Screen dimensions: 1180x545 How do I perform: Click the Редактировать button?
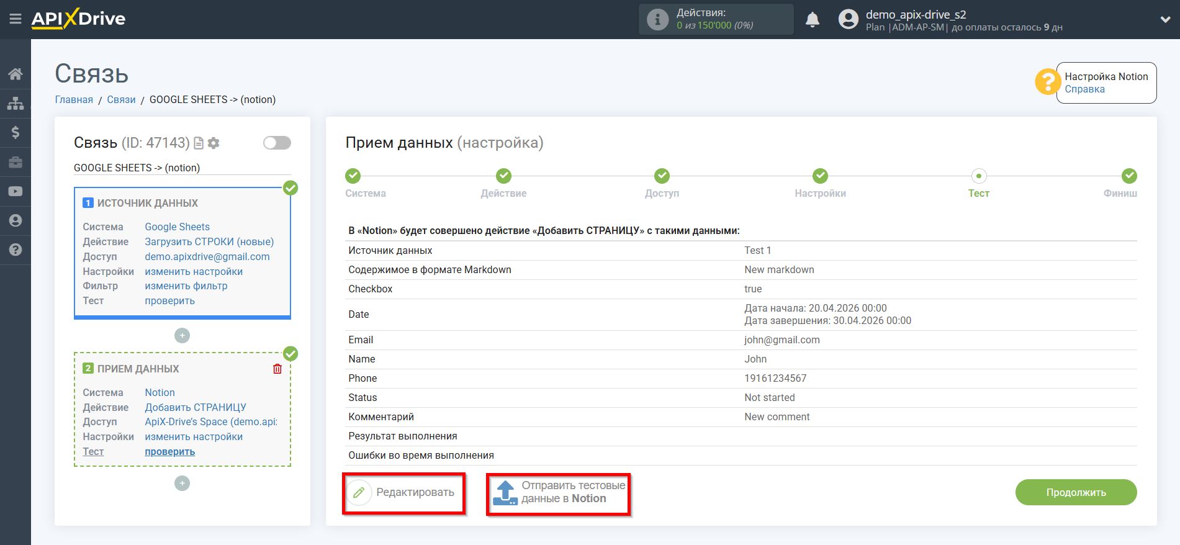pos(403,493)
